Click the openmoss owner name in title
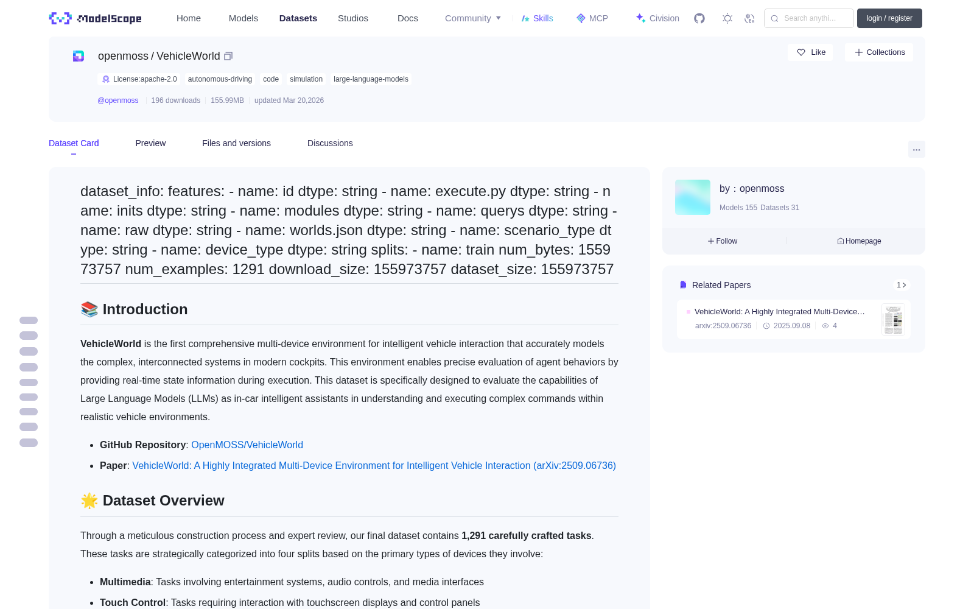The width and height of the screenshot is (974, 609). click(x=123, y=56)
